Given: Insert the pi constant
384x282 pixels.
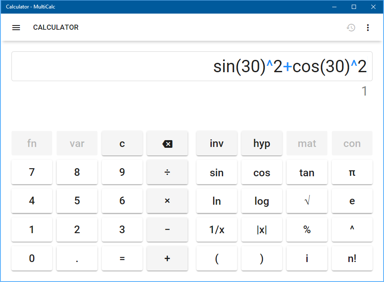Looking at the screenshot, I should click(352, 172).
